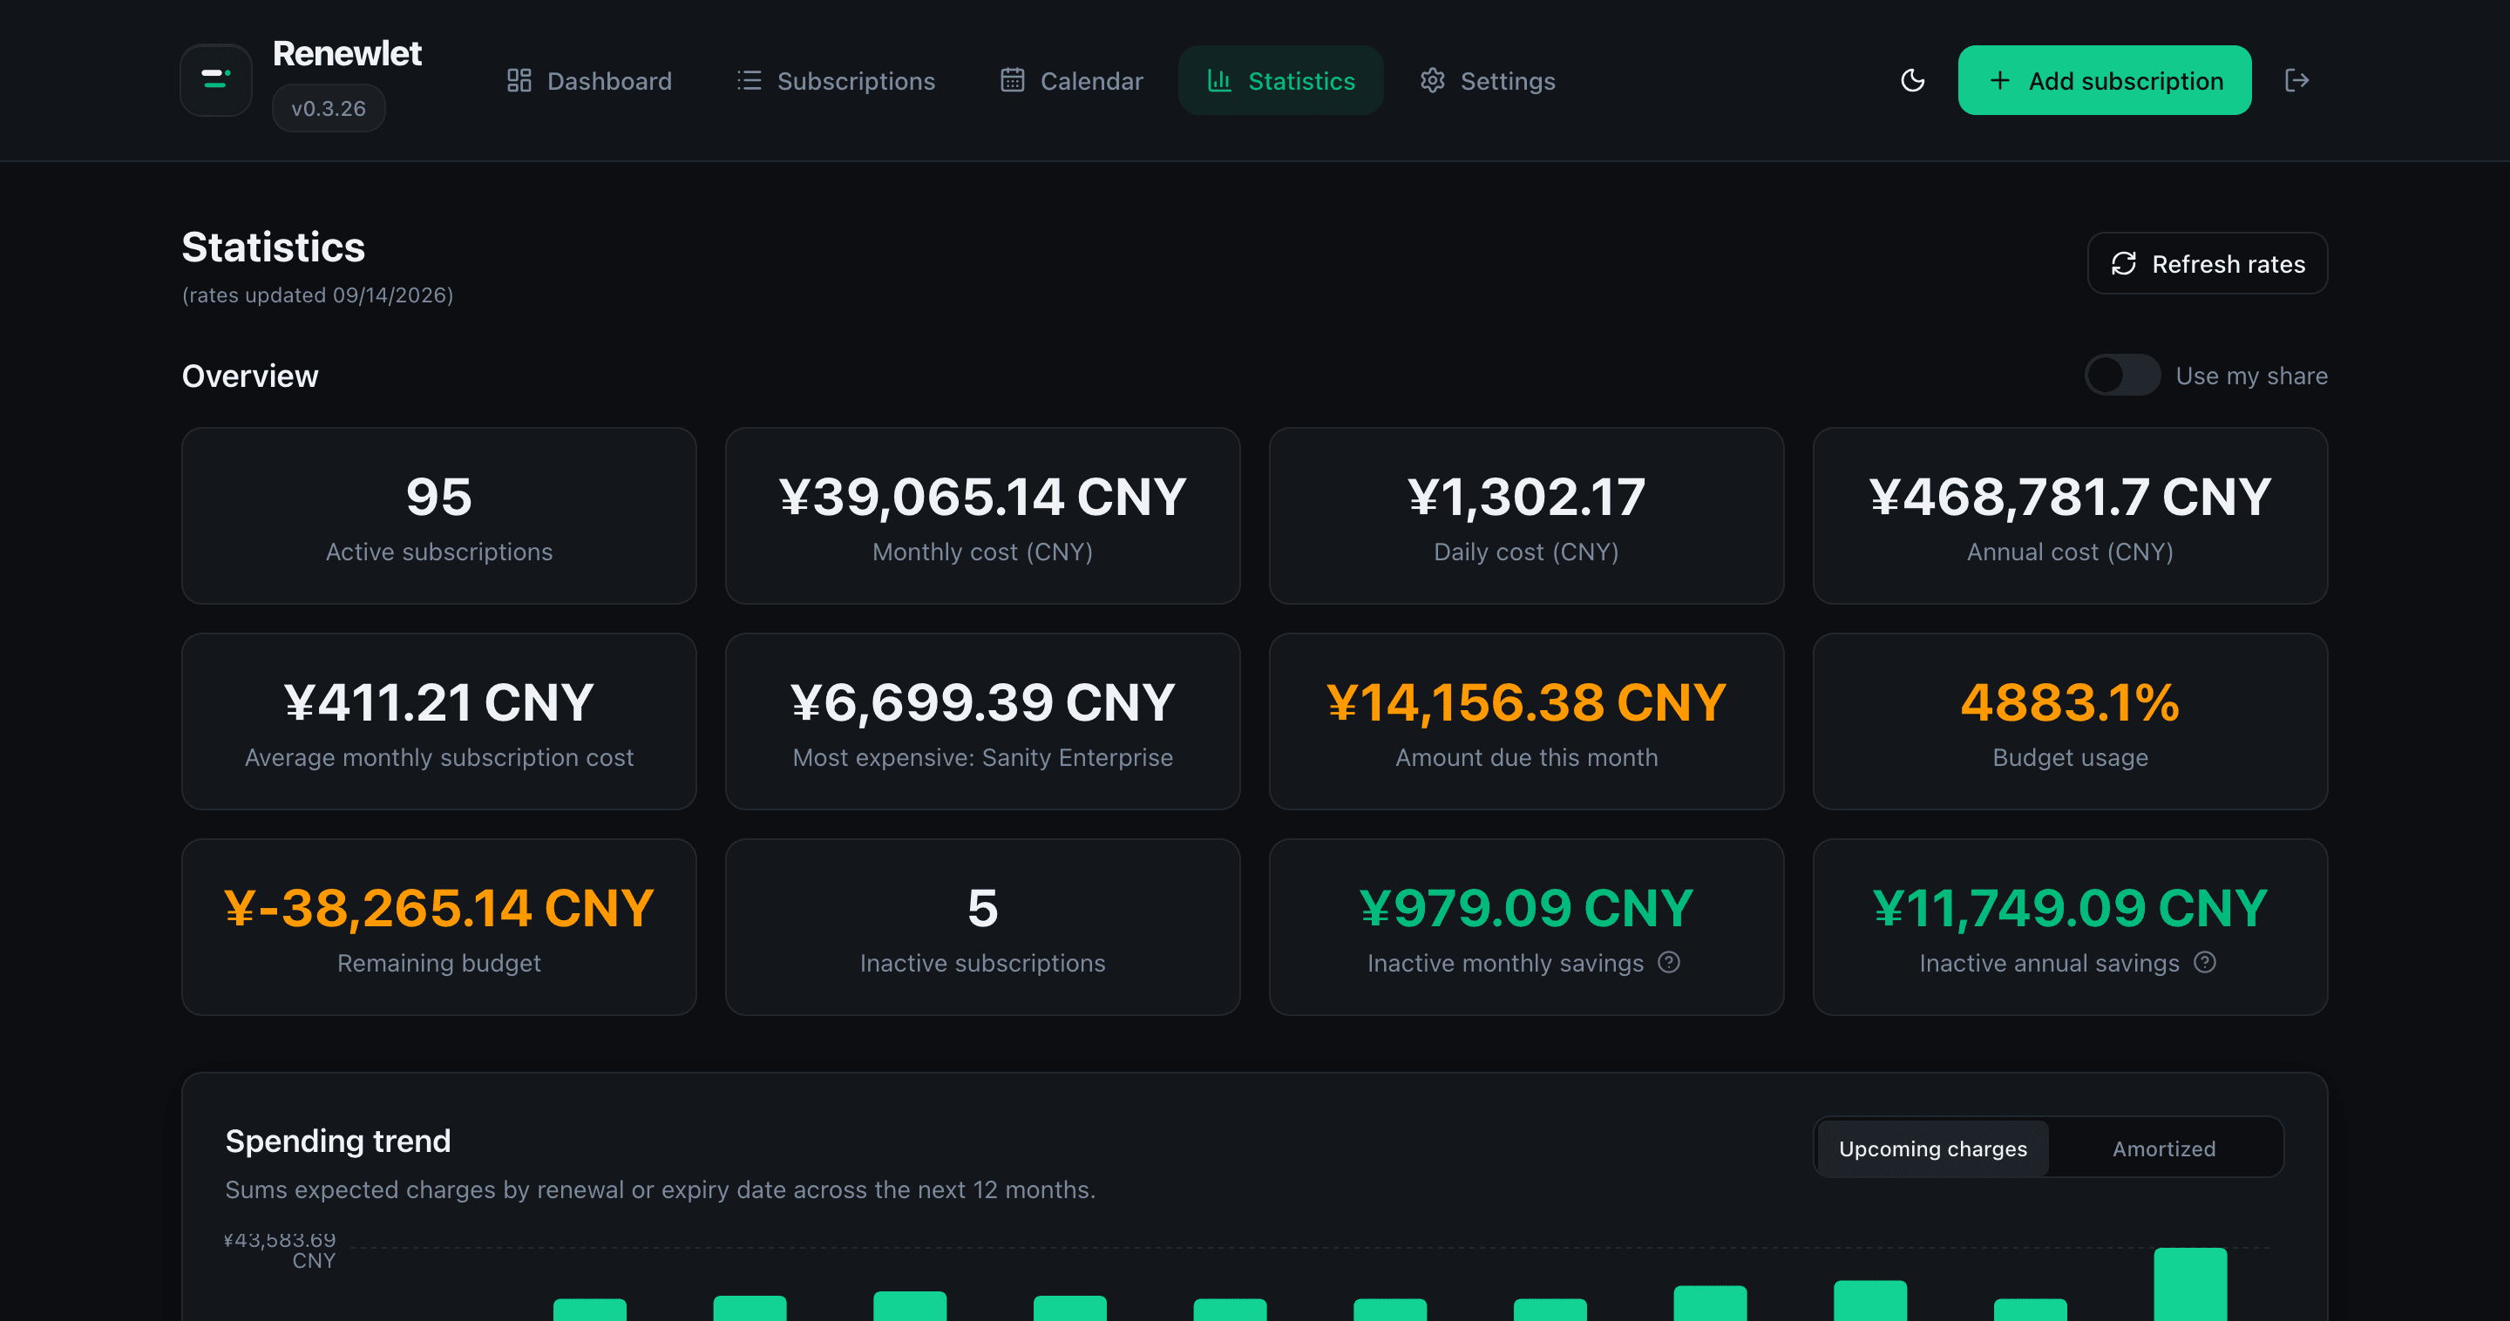The height and width of the screenshot is (1321, 2510).
Task: Open the Dashboard tab
Action: pos(589,80)
